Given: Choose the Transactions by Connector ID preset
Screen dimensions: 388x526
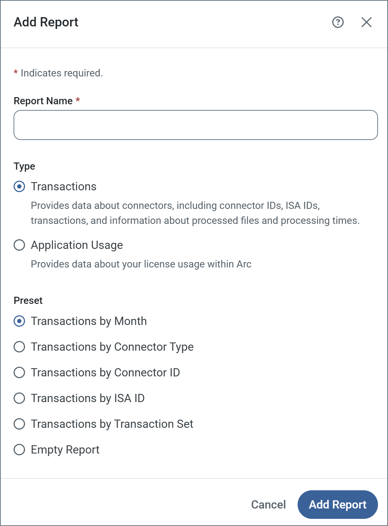Looking at the screenshot, I should pos(19,372).
